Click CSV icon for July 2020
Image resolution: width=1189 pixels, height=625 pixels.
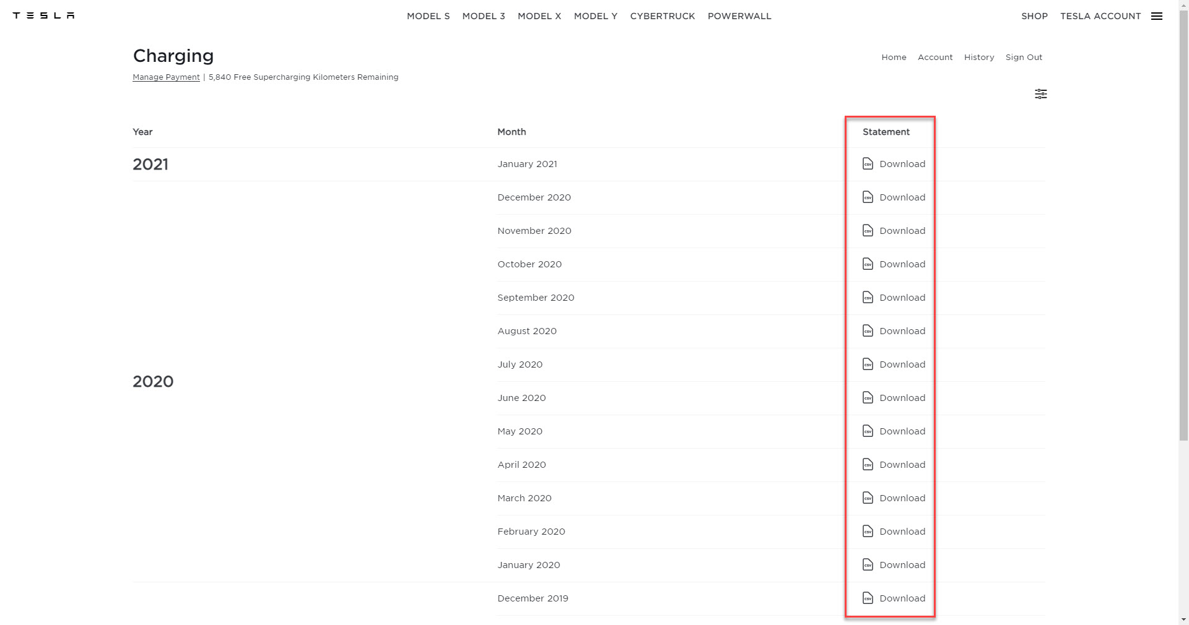tap(868, 364)
